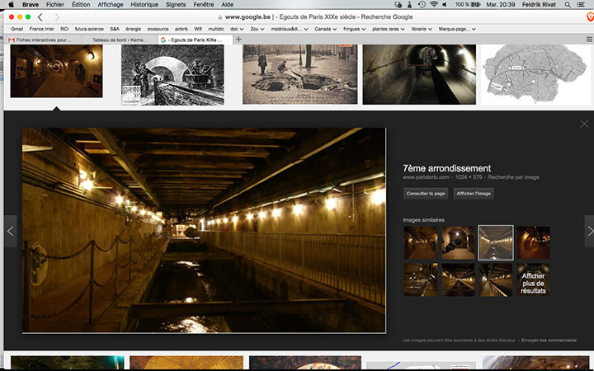This screenshot has height=371, width=594.
Task: Close the image preview panel
Action: coord(584,124)
